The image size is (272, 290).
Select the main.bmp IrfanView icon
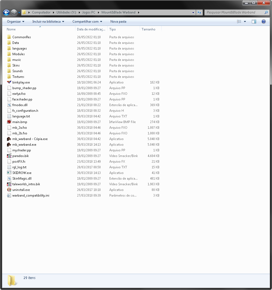[x=9, y=122]
